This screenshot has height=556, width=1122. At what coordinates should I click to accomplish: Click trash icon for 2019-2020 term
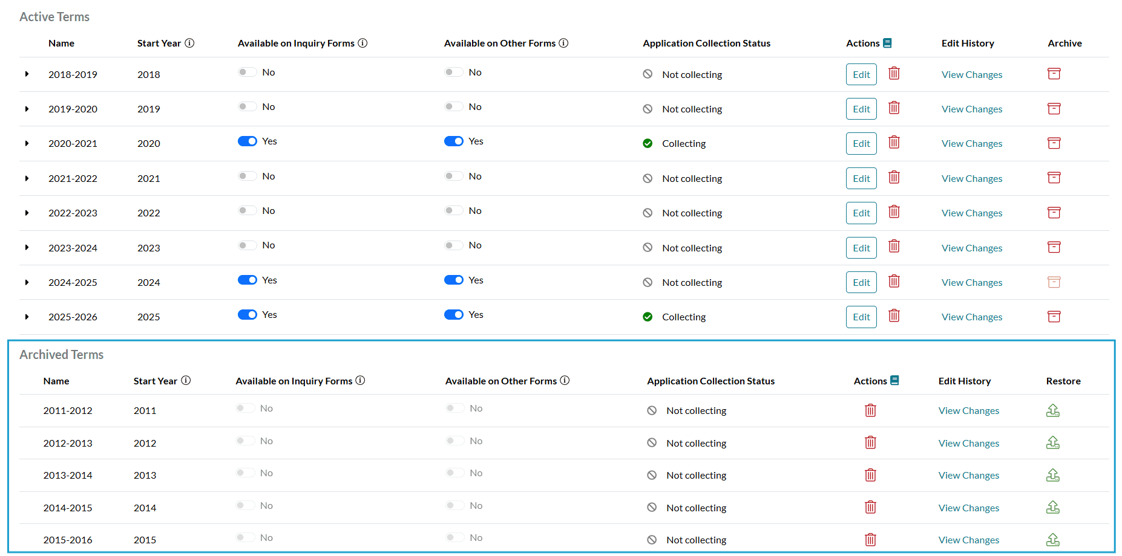point(894,108)
